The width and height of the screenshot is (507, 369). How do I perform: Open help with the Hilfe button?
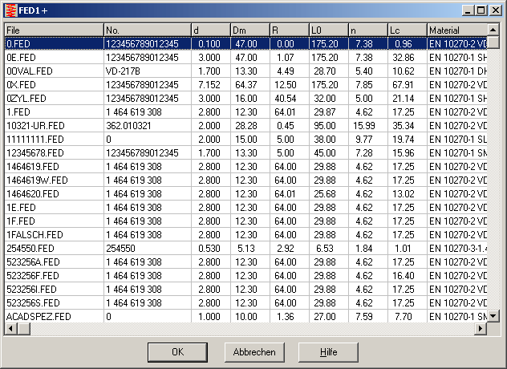tap(328, 352)
